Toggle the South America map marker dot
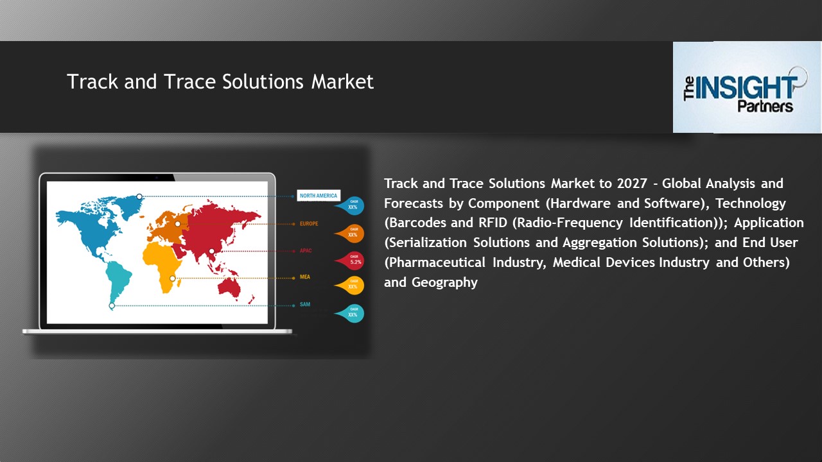This screenshot has height=462, width=822. 111,305
